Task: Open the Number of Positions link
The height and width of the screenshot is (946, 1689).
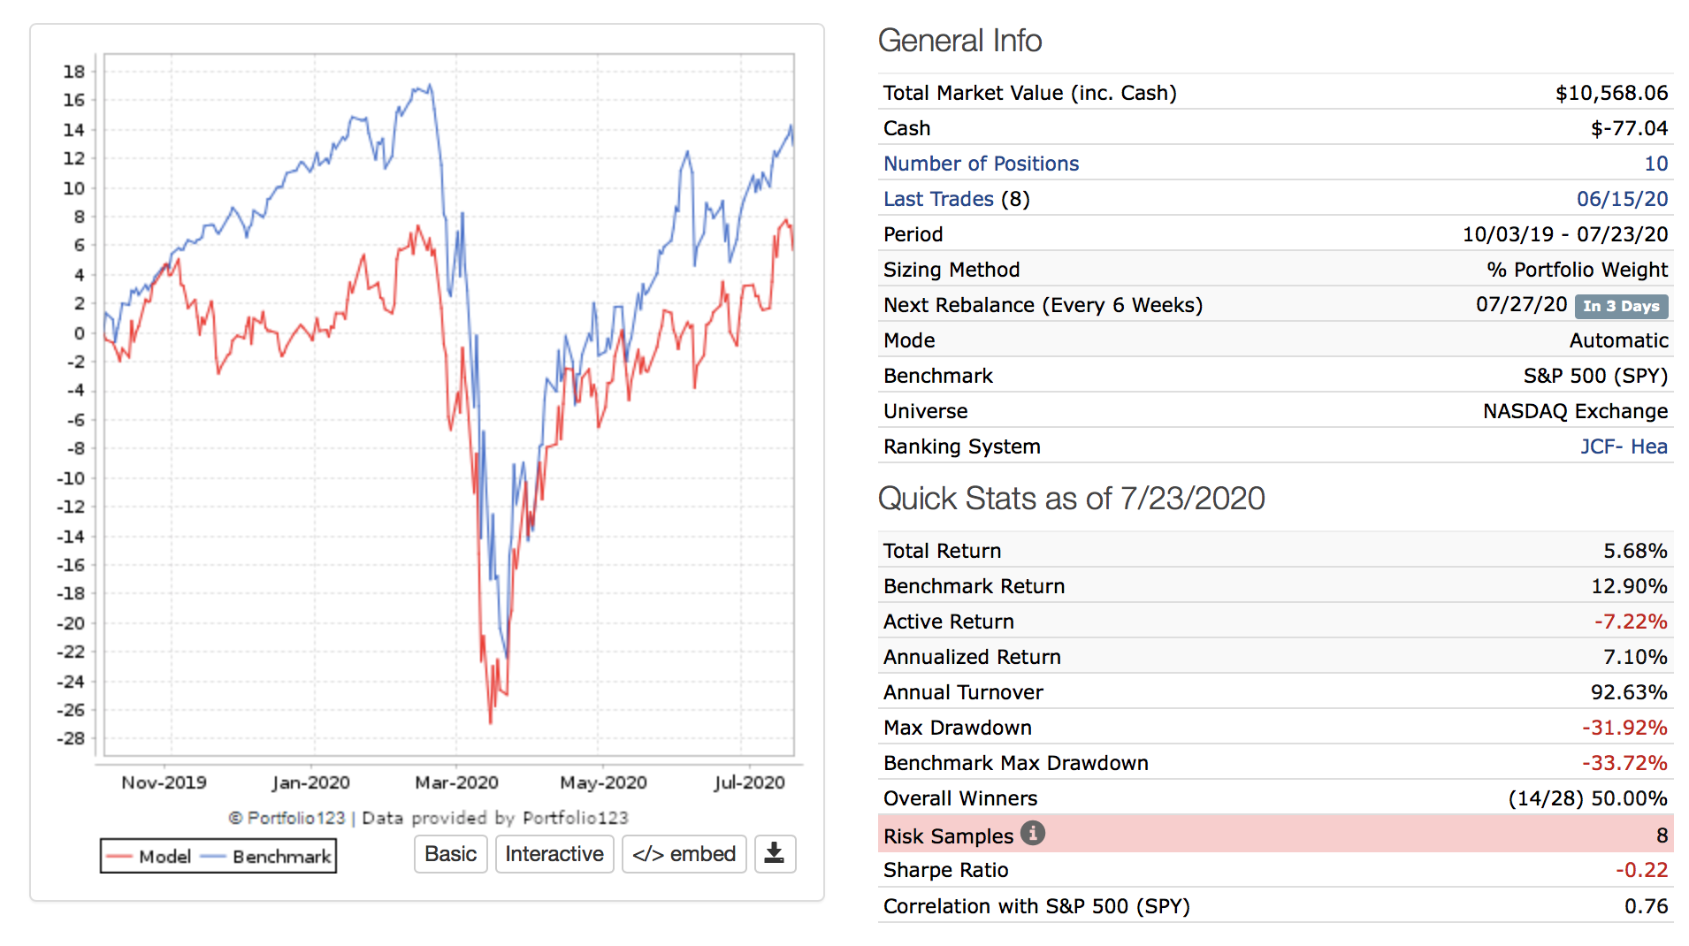Action: (x=981, y=164)
